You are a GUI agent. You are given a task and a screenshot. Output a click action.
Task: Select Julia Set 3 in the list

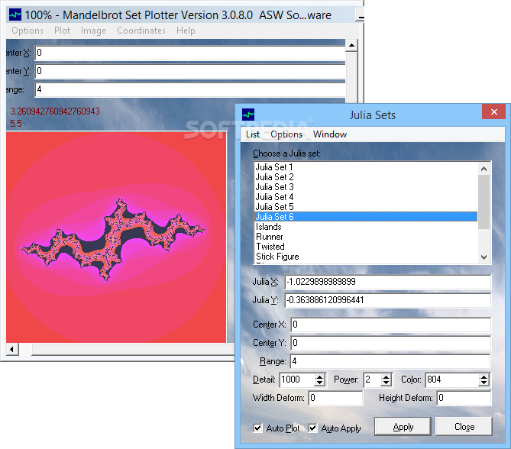click(365, 187)
